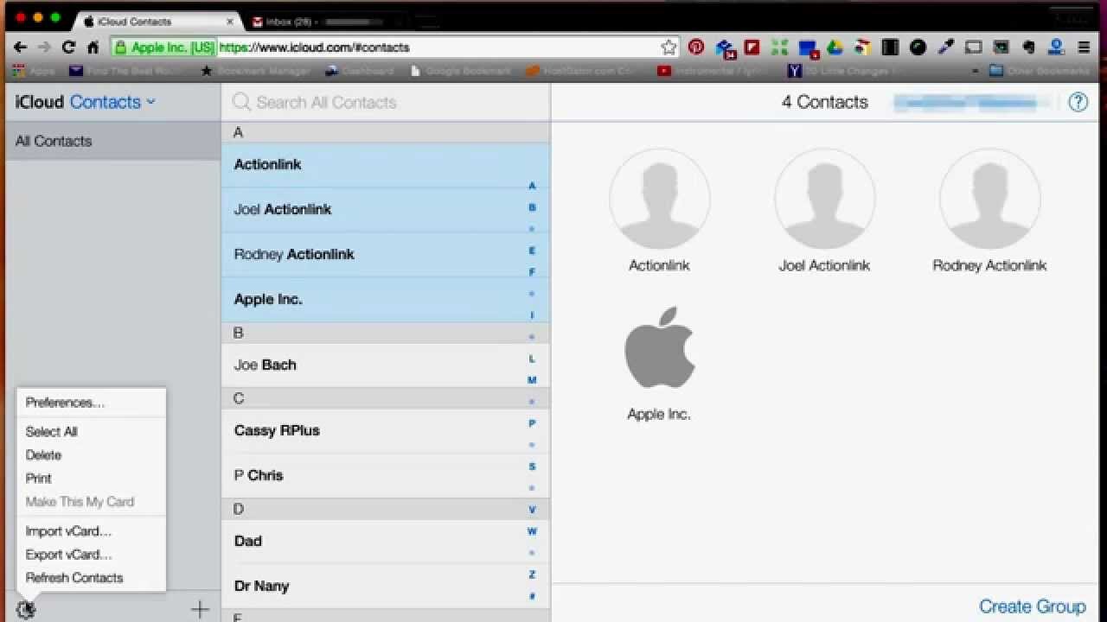
Task: Click the search magnifier icon
Action: [242, 103]
